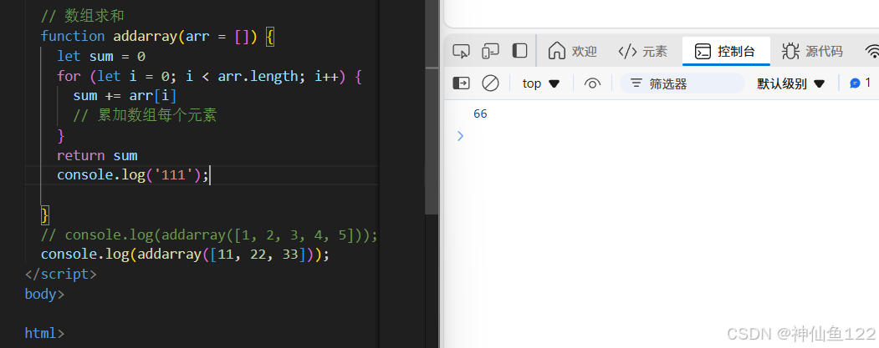The height and width of the screenshot is (348, 879).
Task: Click the Welcome tab house icon
Action: (556, 51)
